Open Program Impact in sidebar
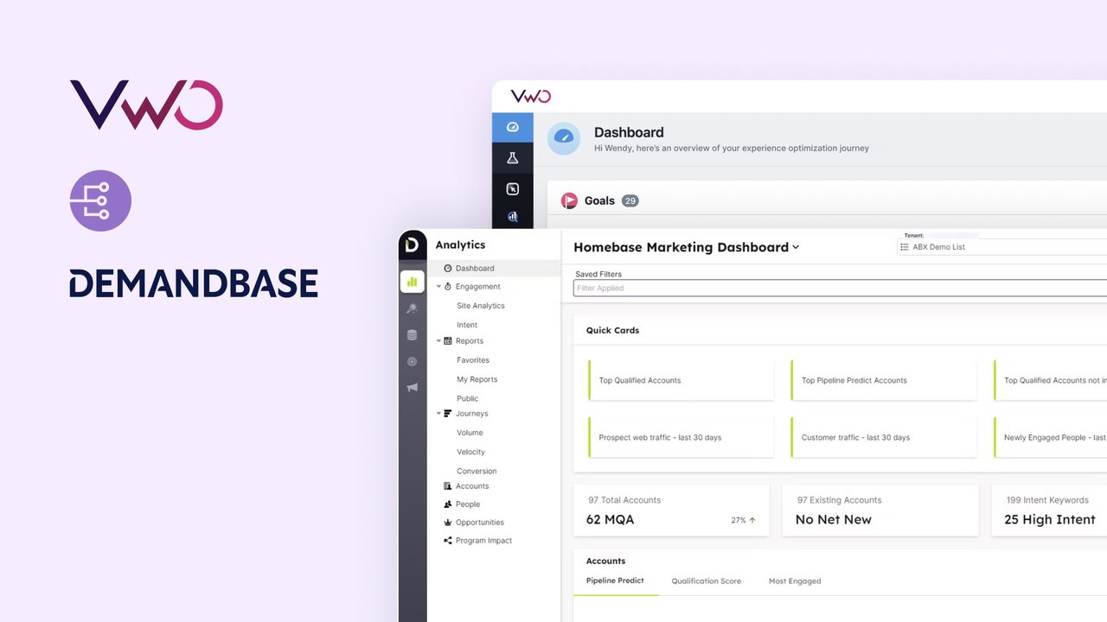This screenshot has height=622, width=1107. 483,541
